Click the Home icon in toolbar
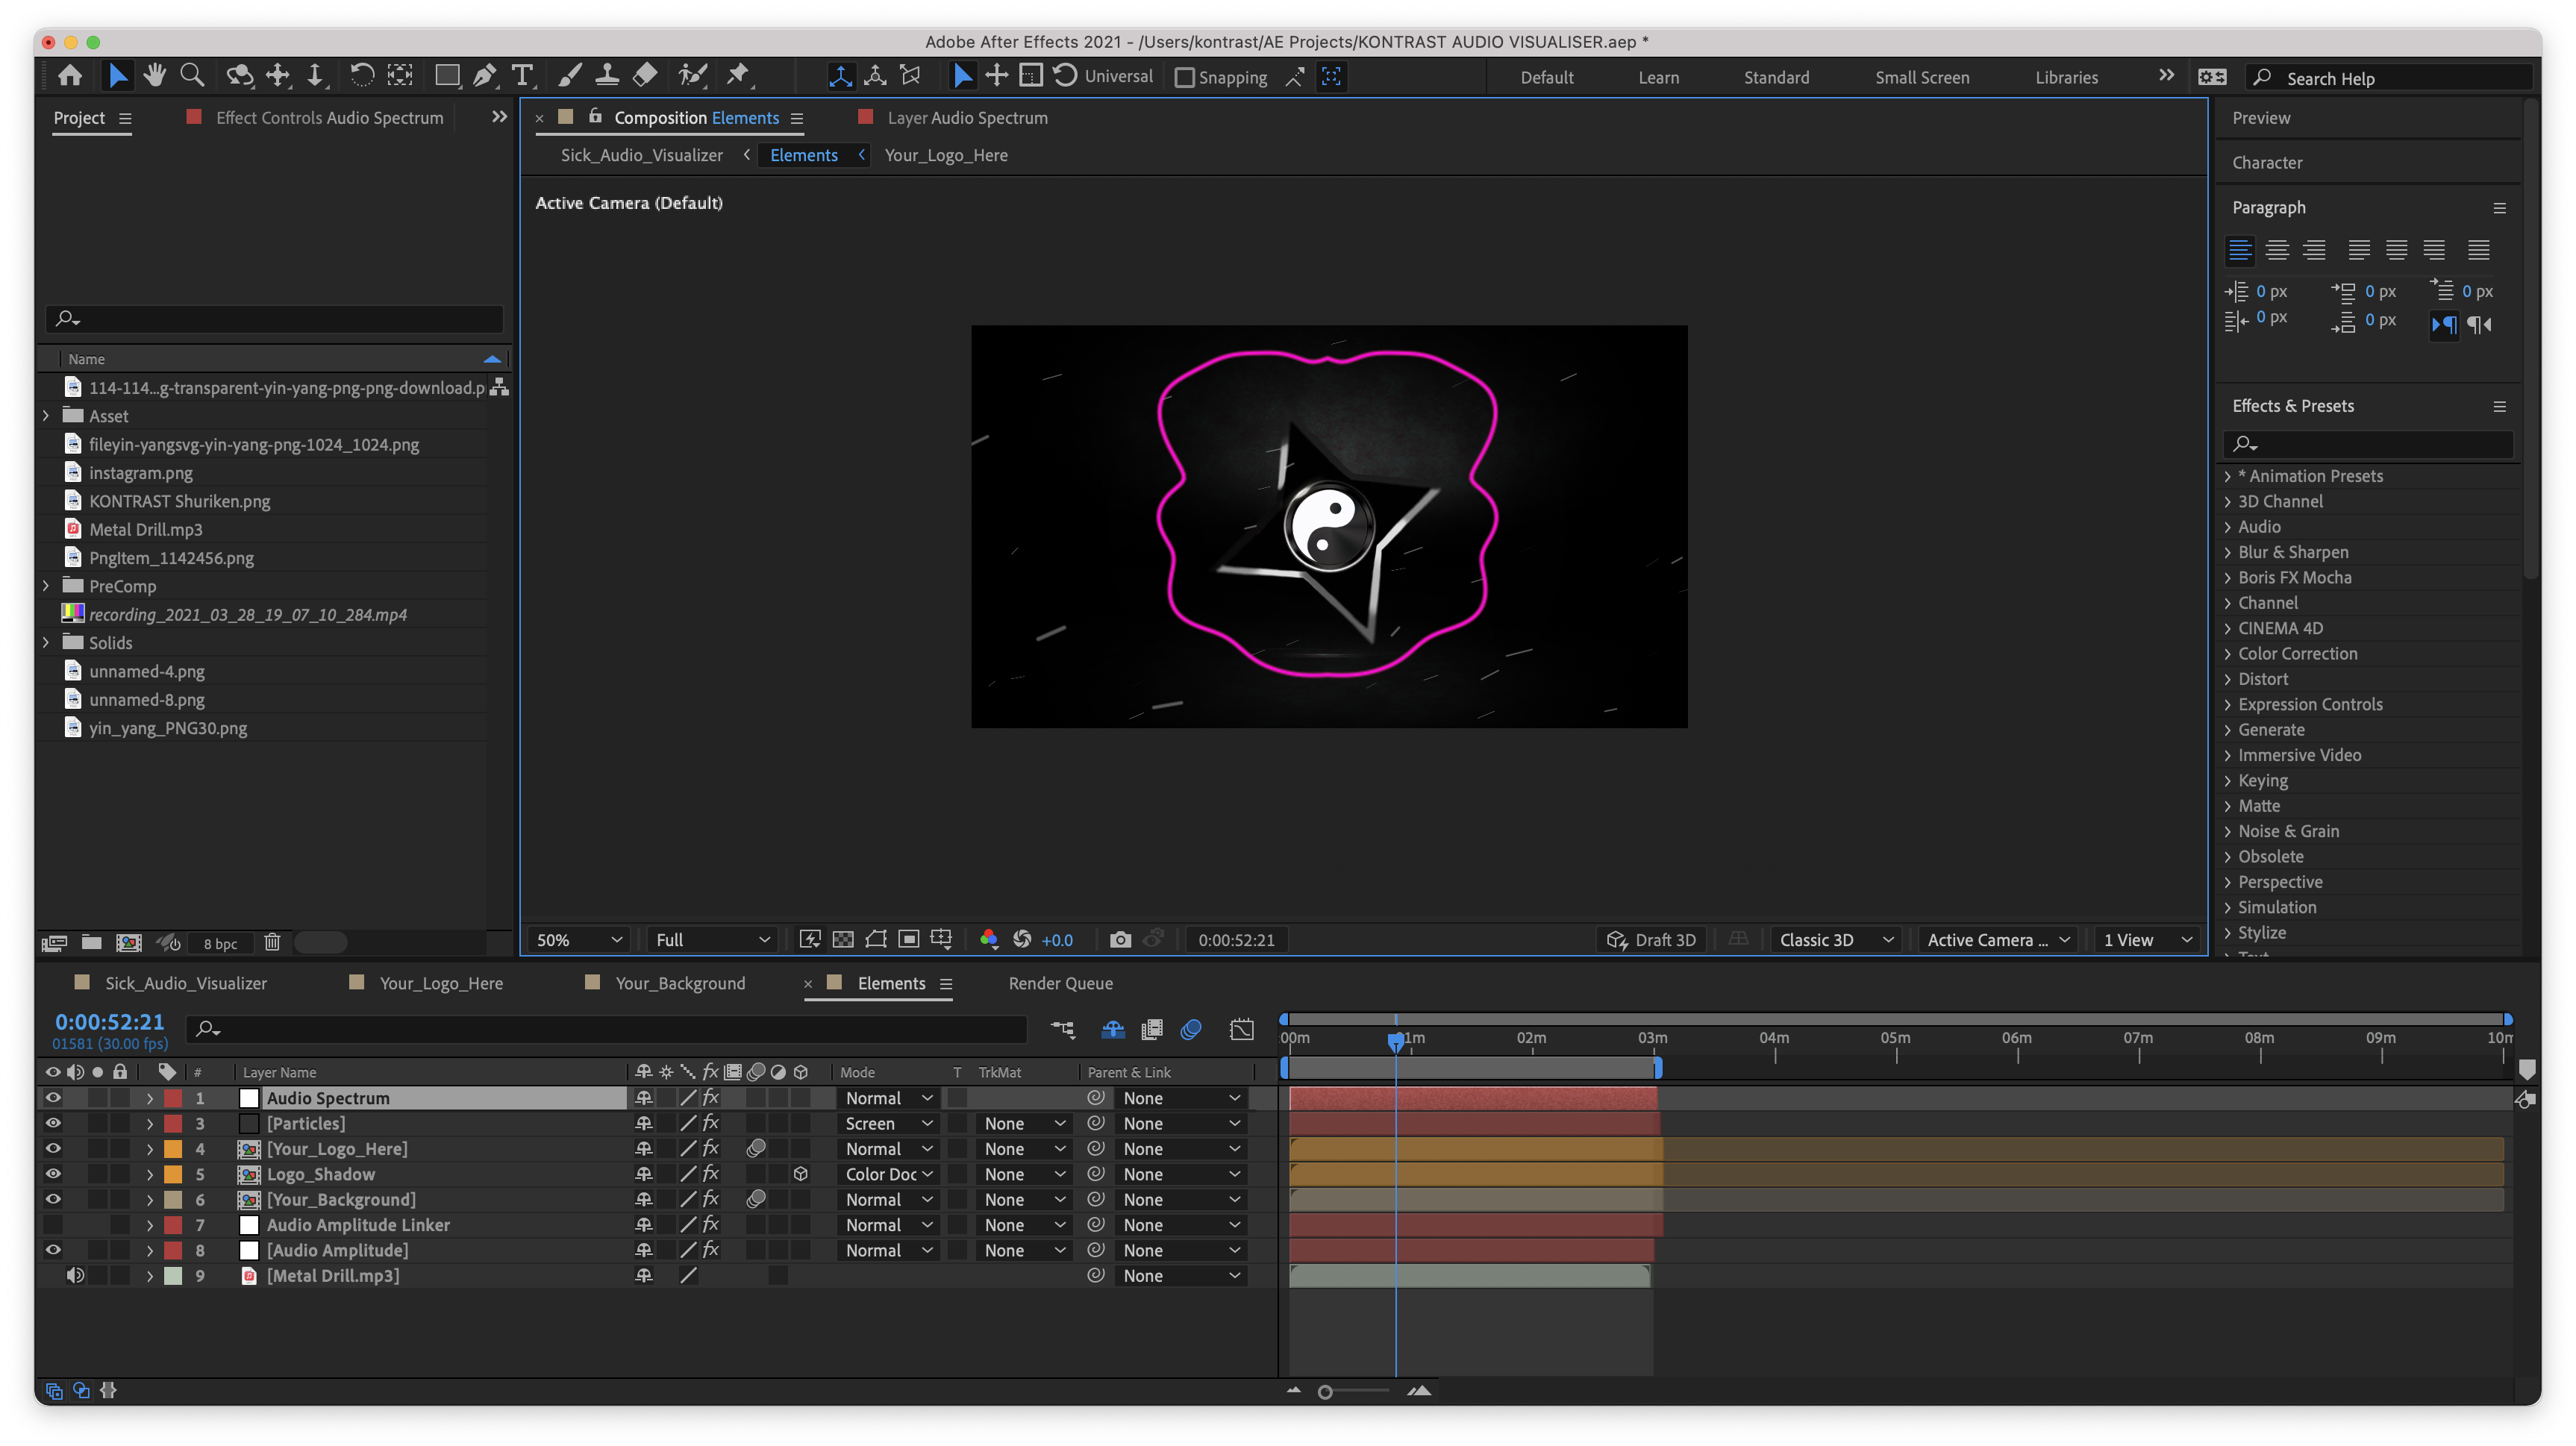The image size is (2576, 1446). 70,76
